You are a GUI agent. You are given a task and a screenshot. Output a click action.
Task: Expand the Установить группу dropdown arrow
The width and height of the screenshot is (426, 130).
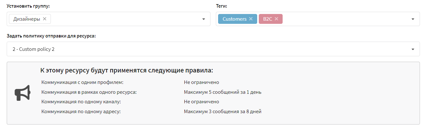[204, 19]
